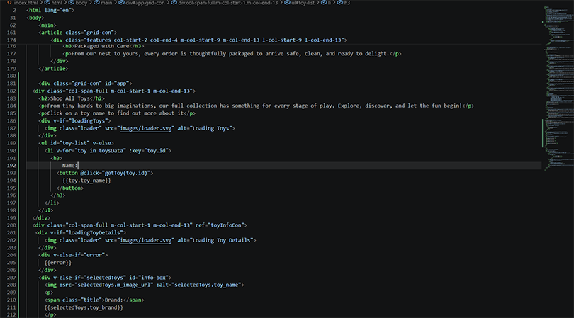Image resolution: width=574 pixels, height=318 pixels.
Task: Click the minimap code overview on the right
Action: 555,71
